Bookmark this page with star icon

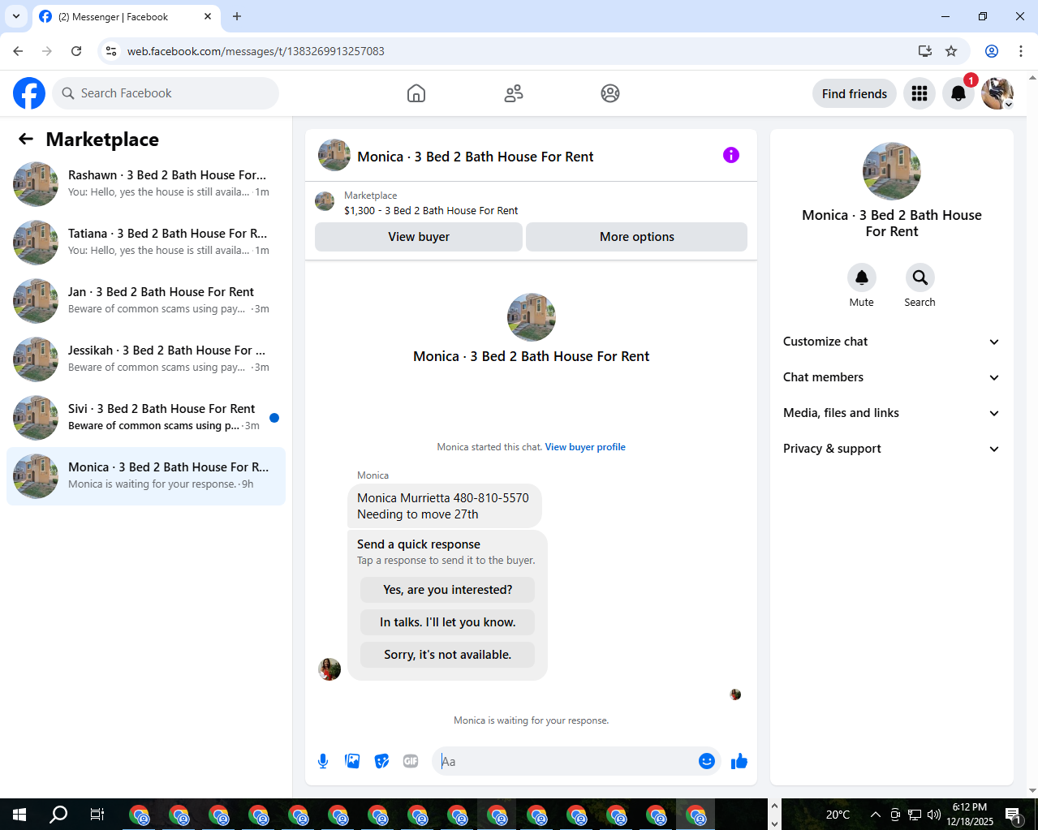[951, 51]
